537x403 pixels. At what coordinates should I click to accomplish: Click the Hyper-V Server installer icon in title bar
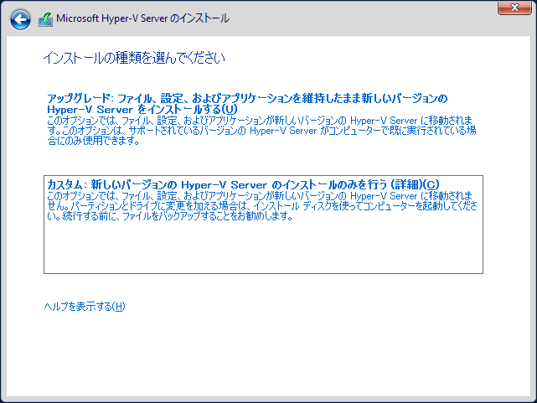click(x=45, y=19)
